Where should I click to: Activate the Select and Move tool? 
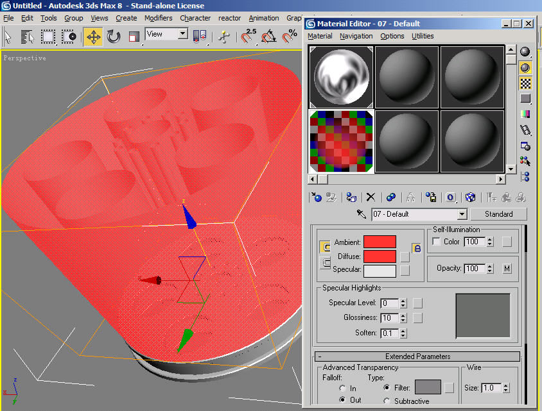[x=93, y=37]
